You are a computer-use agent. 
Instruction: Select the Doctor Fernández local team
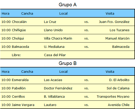58,88
